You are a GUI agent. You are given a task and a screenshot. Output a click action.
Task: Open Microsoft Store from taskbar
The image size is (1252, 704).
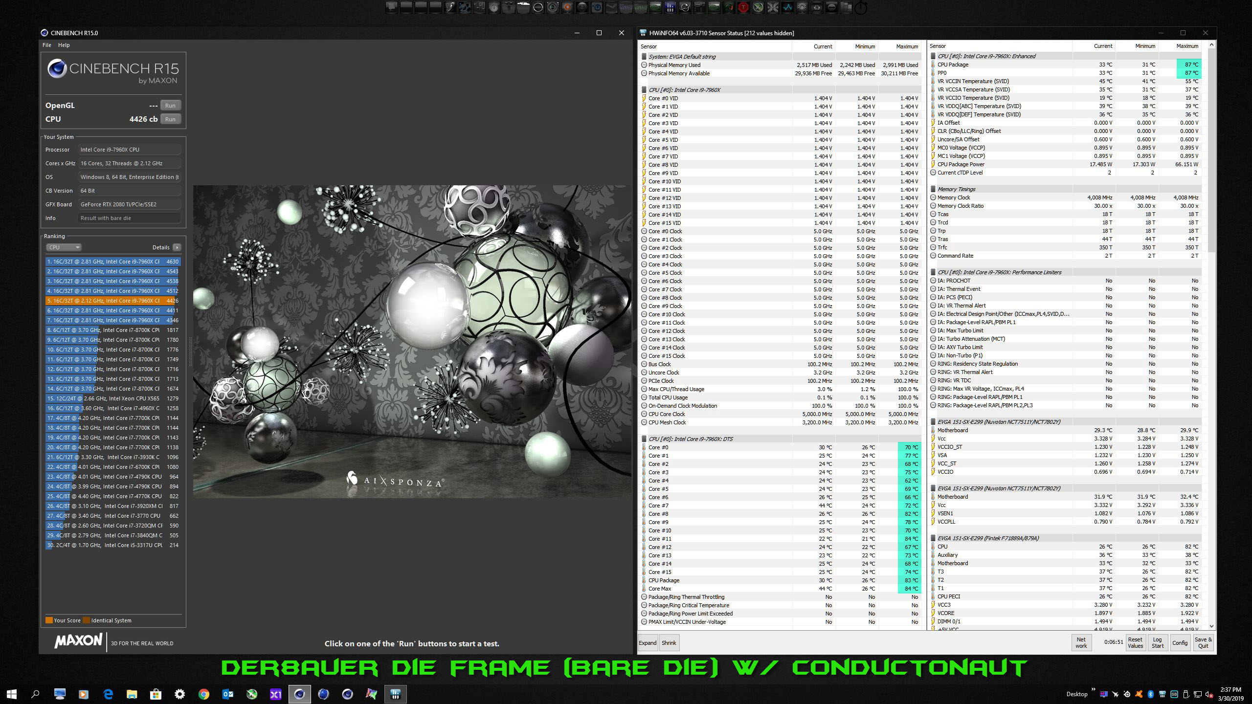pos(156,694)
